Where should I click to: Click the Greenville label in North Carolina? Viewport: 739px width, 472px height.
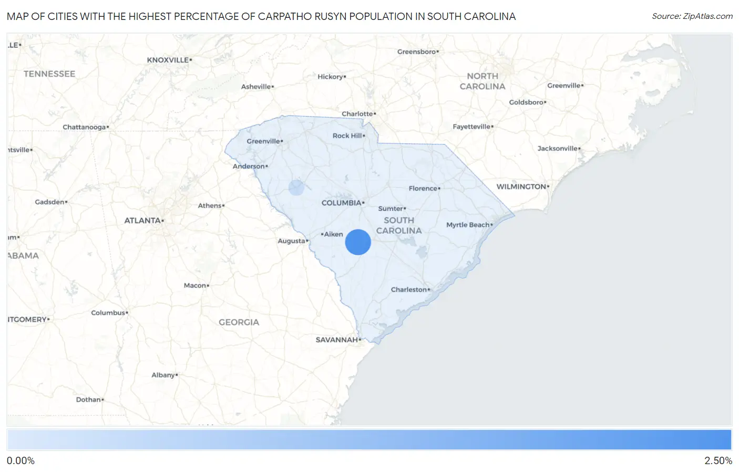[x=564, y=86]
